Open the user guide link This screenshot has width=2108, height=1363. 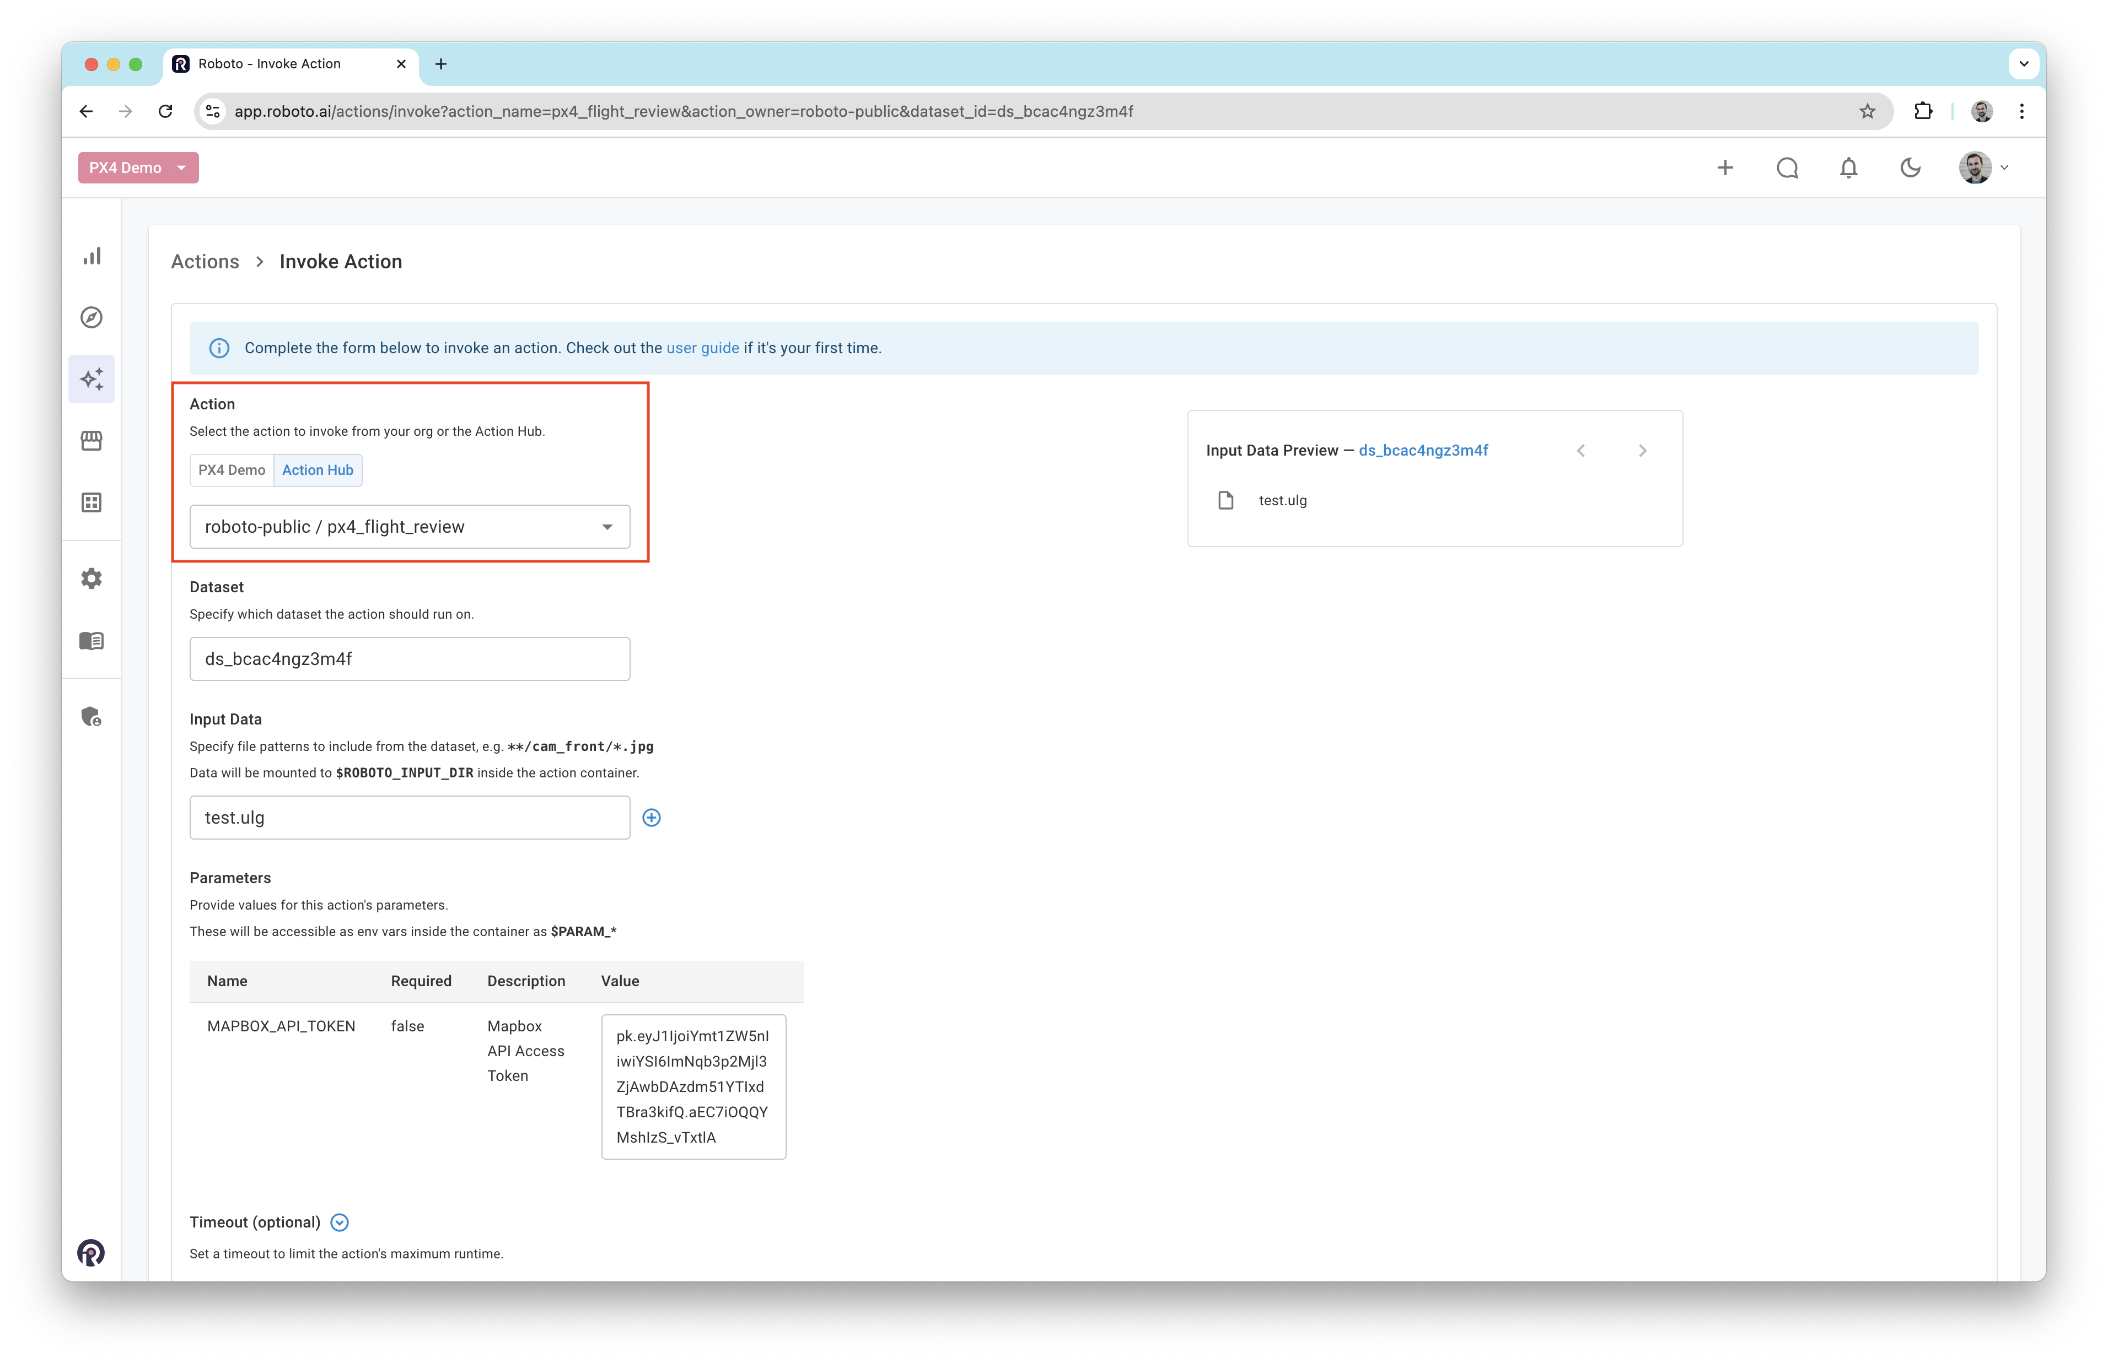[x=702, y=348]
